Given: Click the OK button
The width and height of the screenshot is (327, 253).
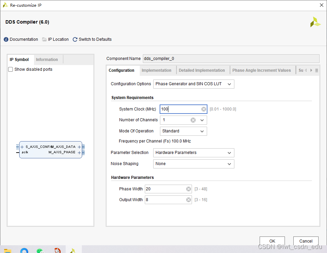Looking at the screenshot, I should pyautogui.click(x=272, y=241).
